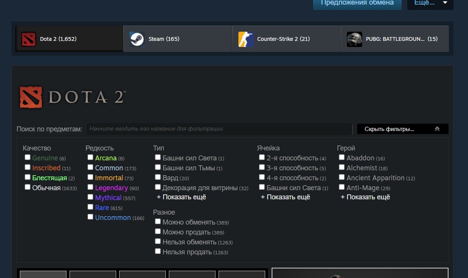Check the 3-я способность slot filter
The width and height of the screenshot is (468, 278).
262,167
